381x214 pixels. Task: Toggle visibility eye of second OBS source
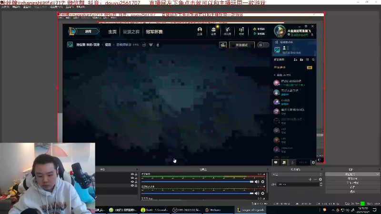[132, 178]
